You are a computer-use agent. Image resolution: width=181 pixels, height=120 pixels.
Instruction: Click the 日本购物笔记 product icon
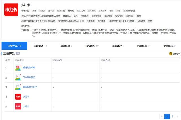18,77
